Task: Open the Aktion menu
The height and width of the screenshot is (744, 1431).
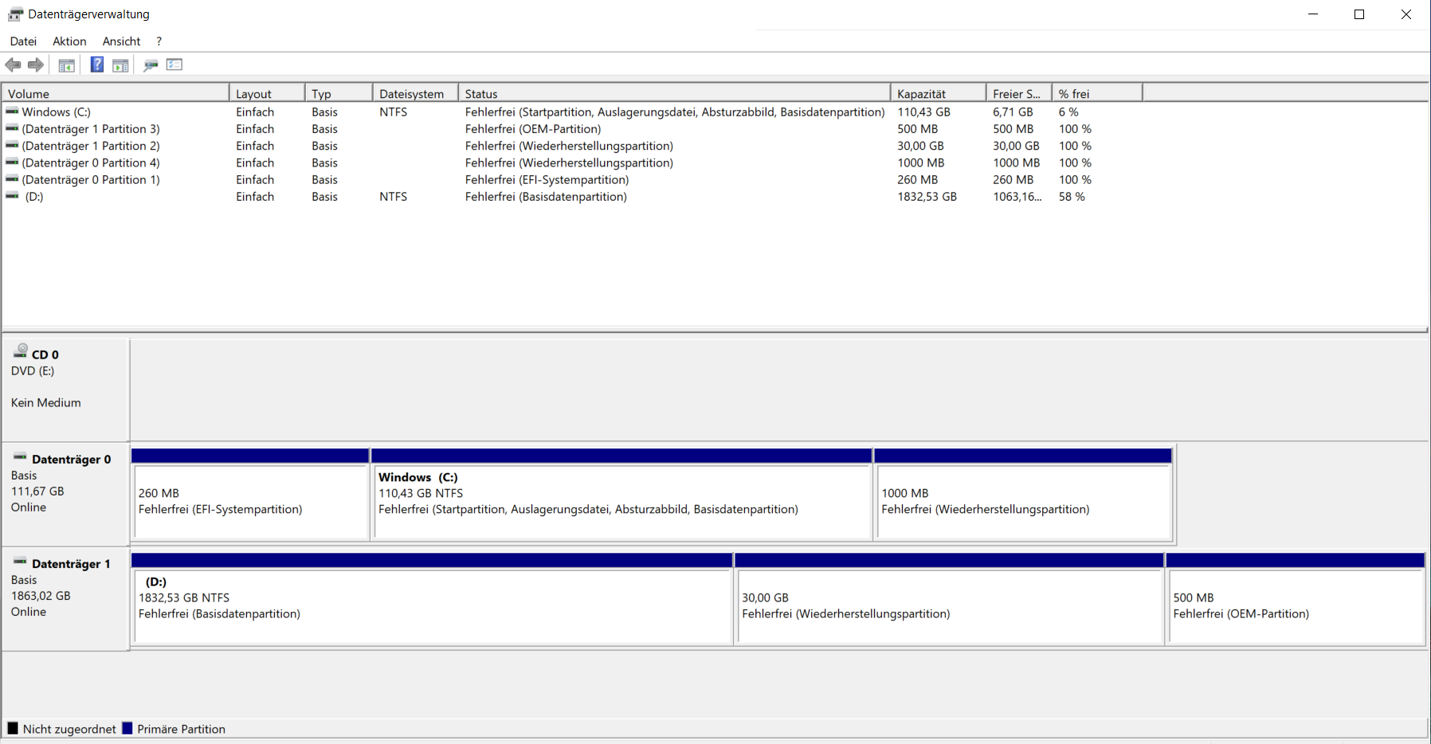Action: tap(69, 41)
